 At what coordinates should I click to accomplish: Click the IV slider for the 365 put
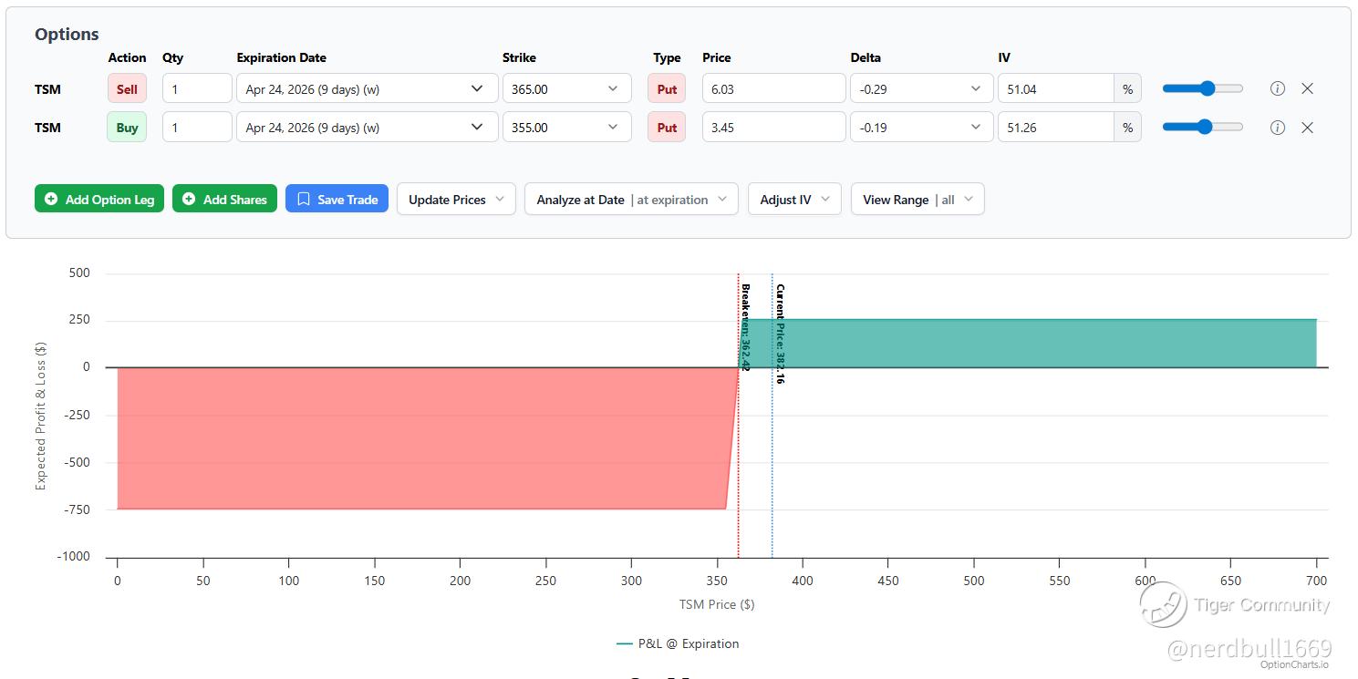[x=1202, y=88]
